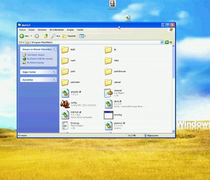
Task: Open the Araçlar menu
Action: (70, 30)
